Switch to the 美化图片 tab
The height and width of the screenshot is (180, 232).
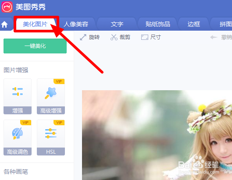[35, 24]
